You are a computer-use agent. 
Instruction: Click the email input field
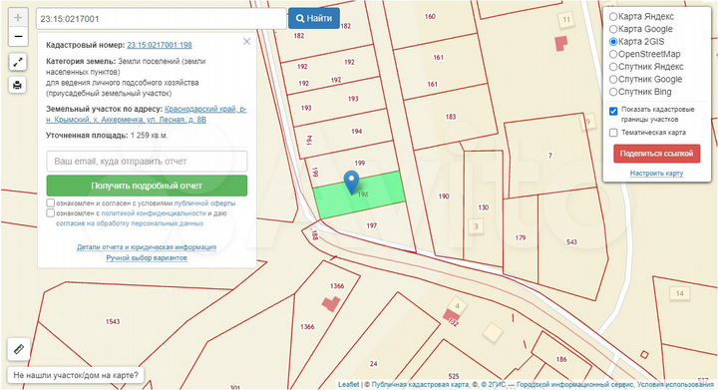coord(147,162)
